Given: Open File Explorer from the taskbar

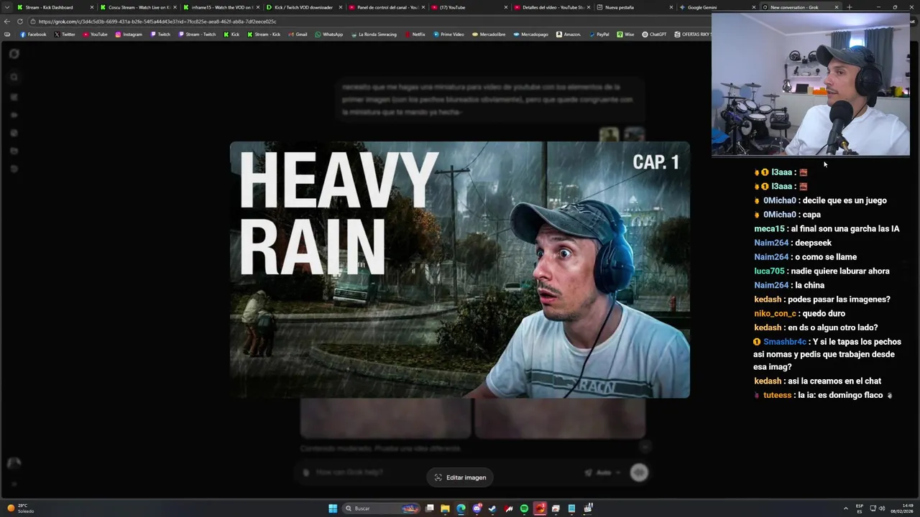Looking at the screenshot, I should (445, 508).
